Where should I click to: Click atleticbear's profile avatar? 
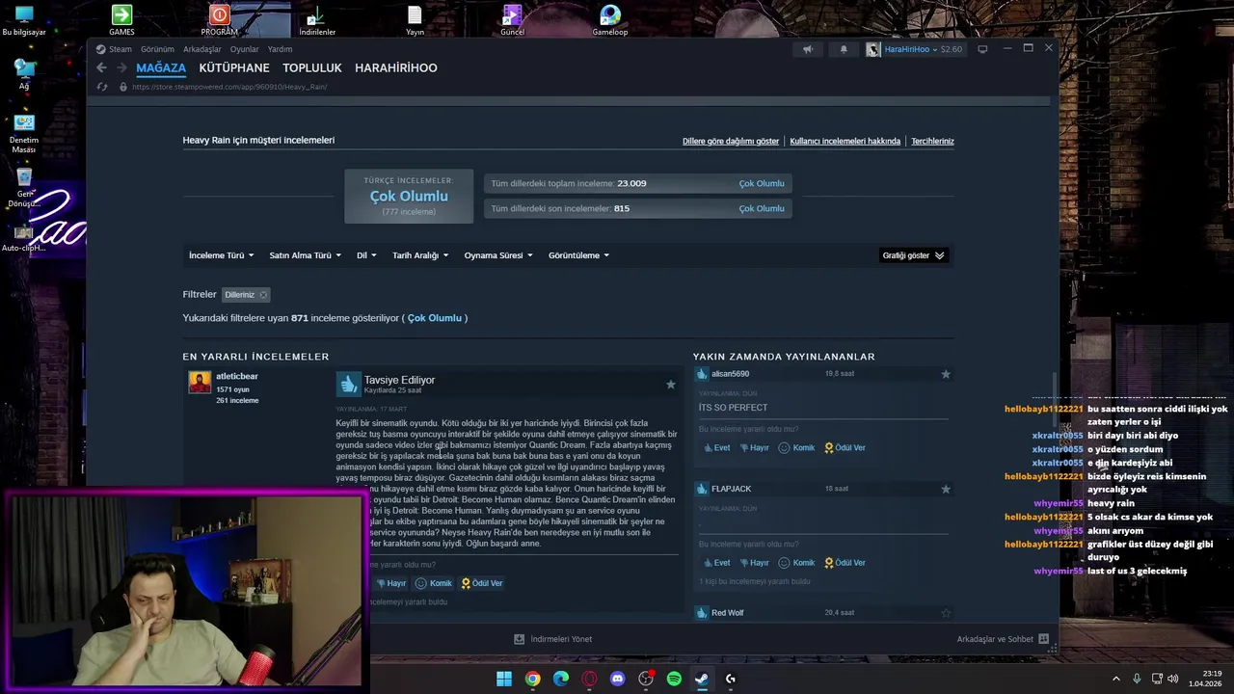tap(200, 383)
